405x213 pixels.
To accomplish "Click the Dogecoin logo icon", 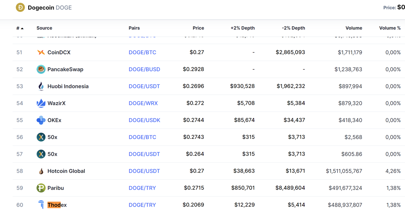I will [20, 7].
